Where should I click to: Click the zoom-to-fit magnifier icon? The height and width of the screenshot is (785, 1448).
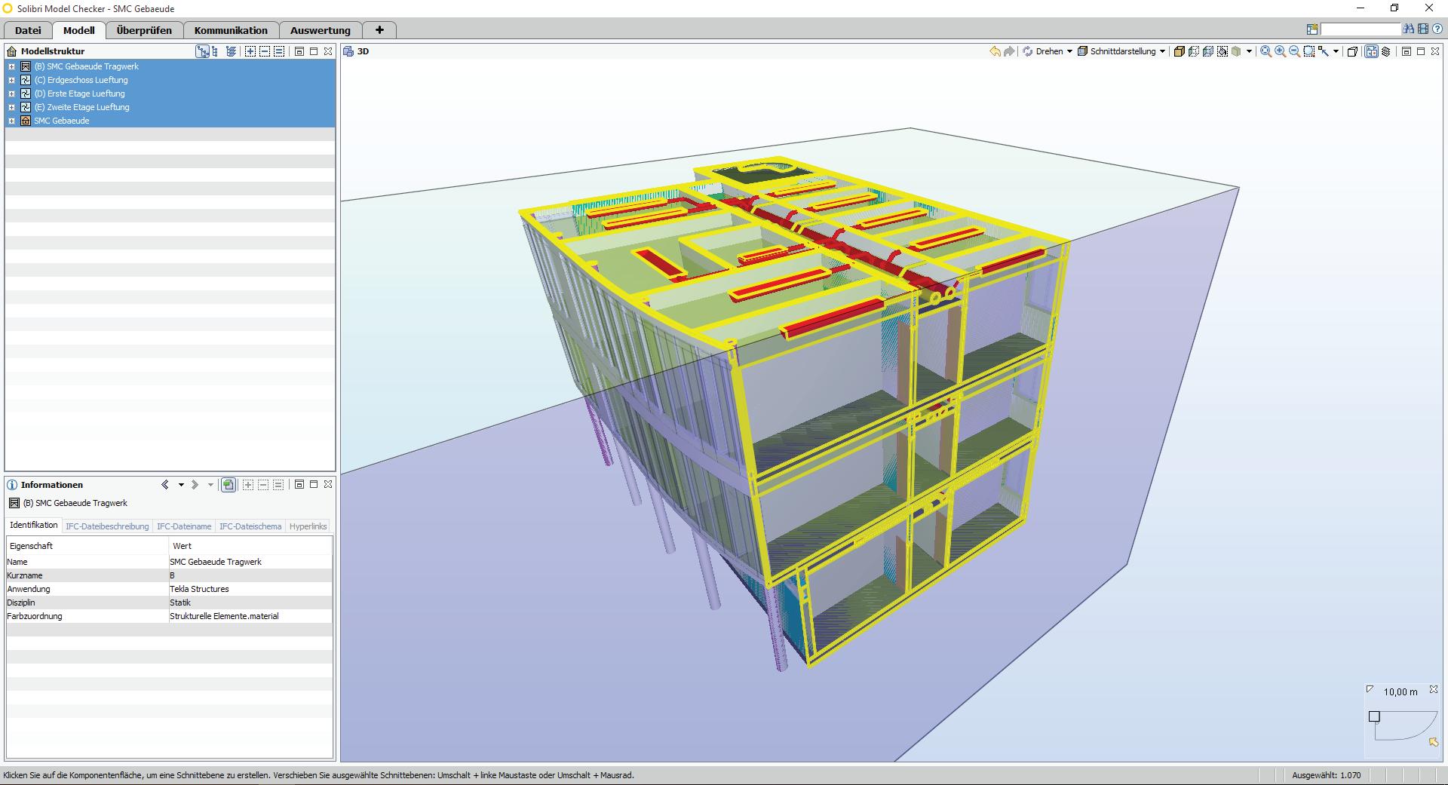(1266, 51)
